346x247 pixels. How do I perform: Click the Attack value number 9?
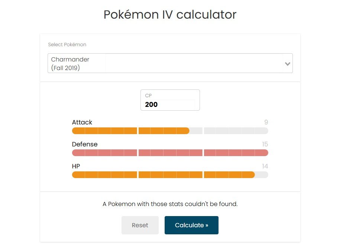pos(266,122)
